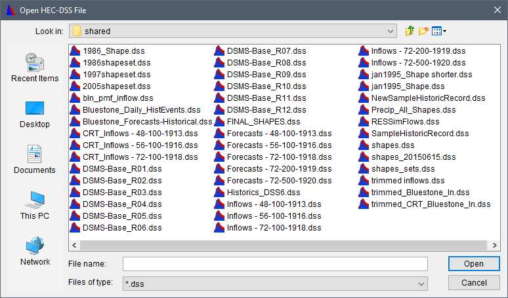Select the Historics_DSS6.dss file
Screen dimensions: 508x298
[x=263, y=192]
